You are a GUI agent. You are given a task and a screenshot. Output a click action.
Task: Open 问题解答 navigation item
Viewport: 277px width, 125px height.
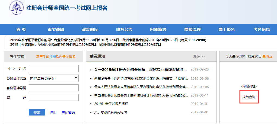[158, 30]
